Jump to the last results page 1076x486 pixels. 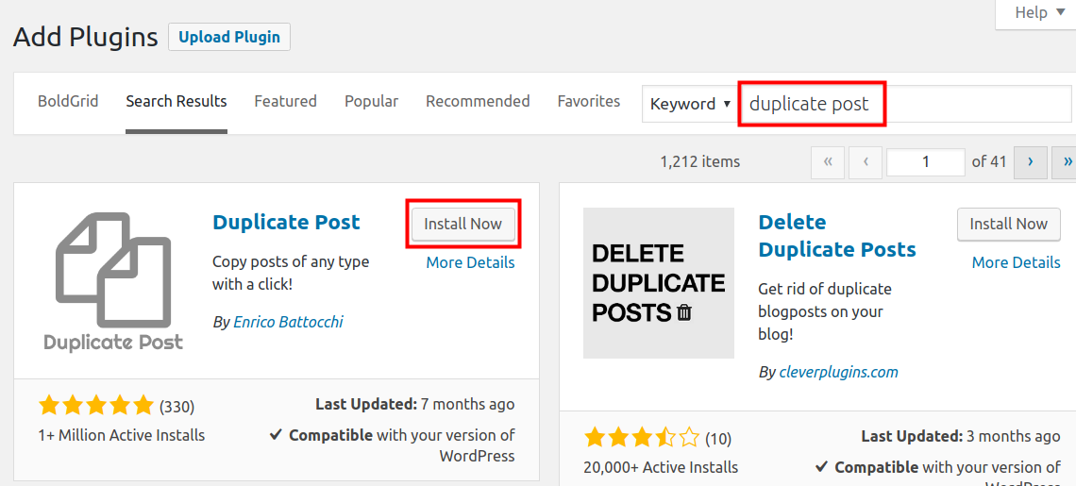[x=1067, y=161]
